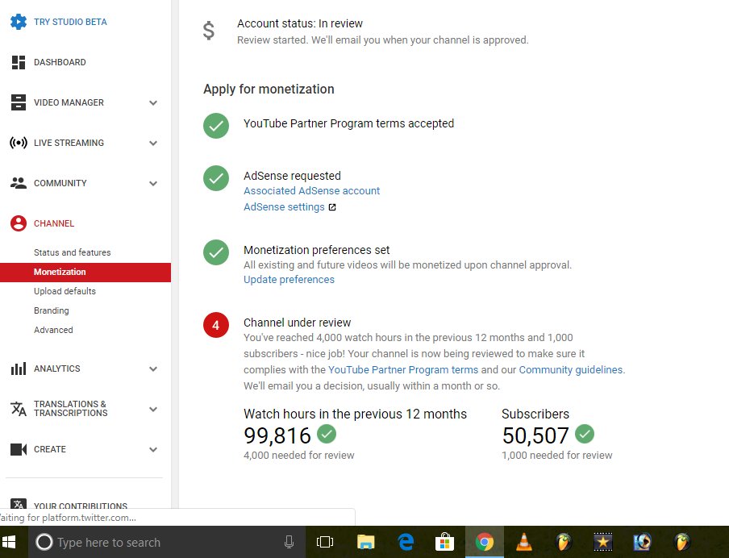Expand the Analytics section

(153, 369)
